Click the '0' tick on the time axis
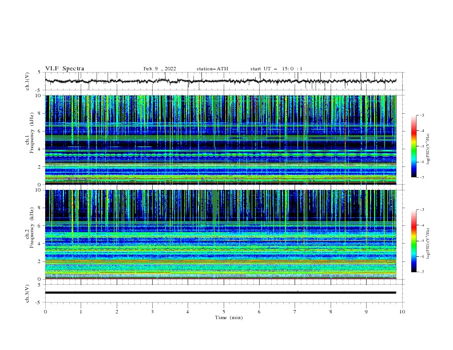Viewport: 453px width, 350px height. coord(45,312)
